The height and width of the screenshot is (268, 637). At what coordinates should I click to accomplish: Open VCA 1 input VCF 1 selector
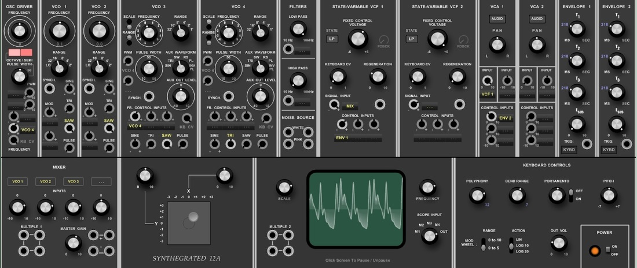[x=487, y=95]
